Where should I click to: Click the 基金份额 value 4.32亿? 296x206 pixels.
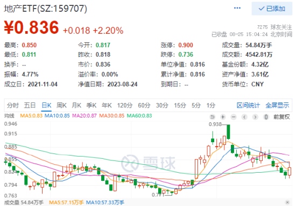tap(260, 64)
